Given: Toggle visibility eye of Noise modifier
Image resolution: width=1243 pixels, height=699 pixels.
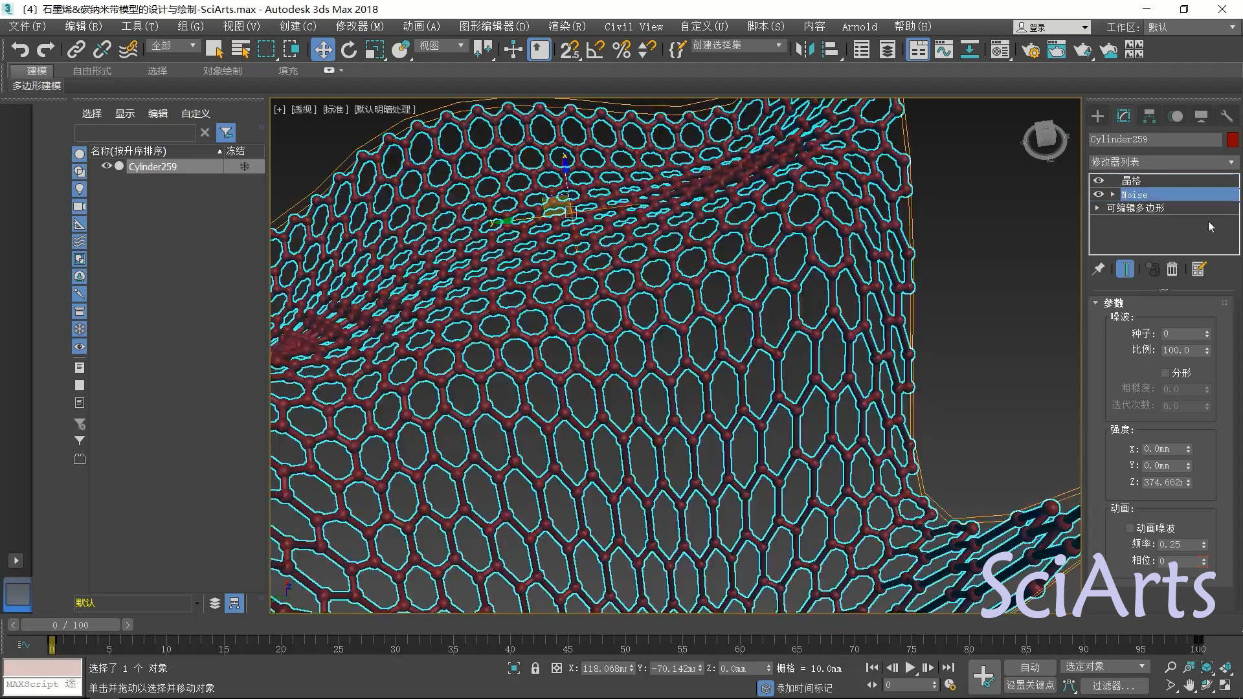Looking at the screenshot, I should [x=1099, y=194].
